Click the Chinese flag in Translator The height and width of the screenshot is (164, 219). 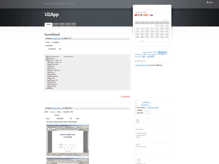[x=136, y=15]
